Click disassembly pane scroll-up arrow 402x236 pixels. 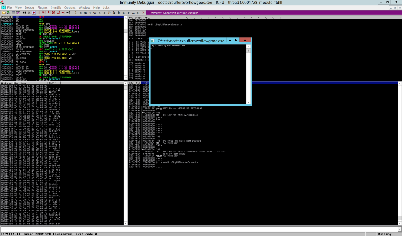[x=125, y=18]
